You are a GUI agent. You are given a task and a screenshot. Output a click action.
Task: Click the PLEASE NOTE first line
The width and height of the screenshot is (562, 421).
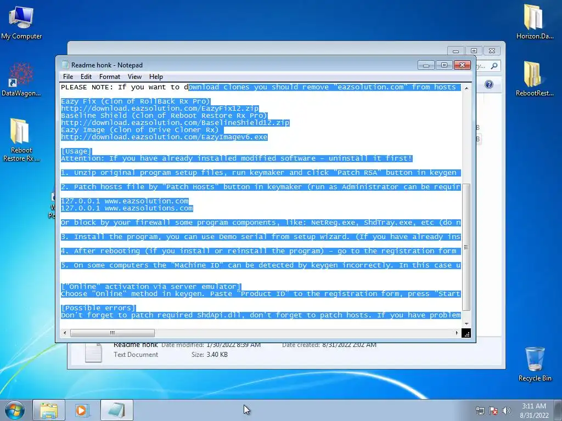(261, 87)
